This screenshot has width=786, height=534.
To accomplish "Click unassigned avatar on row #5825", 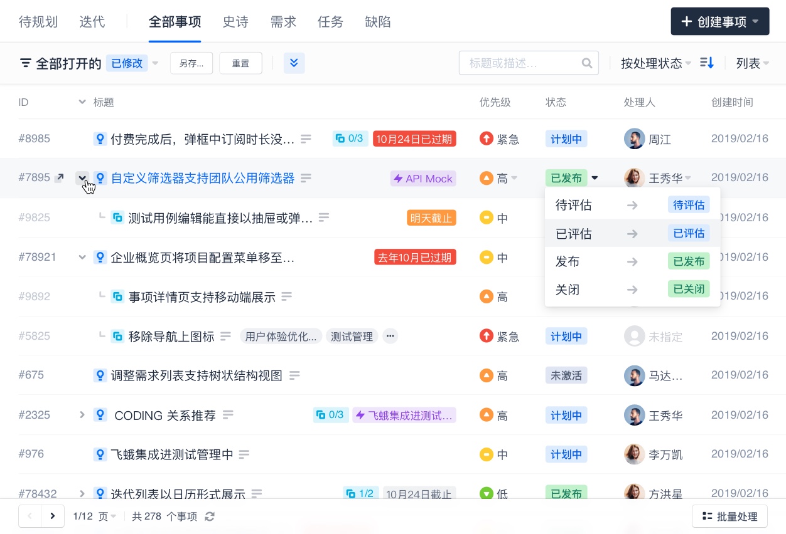I will (634, 336).
